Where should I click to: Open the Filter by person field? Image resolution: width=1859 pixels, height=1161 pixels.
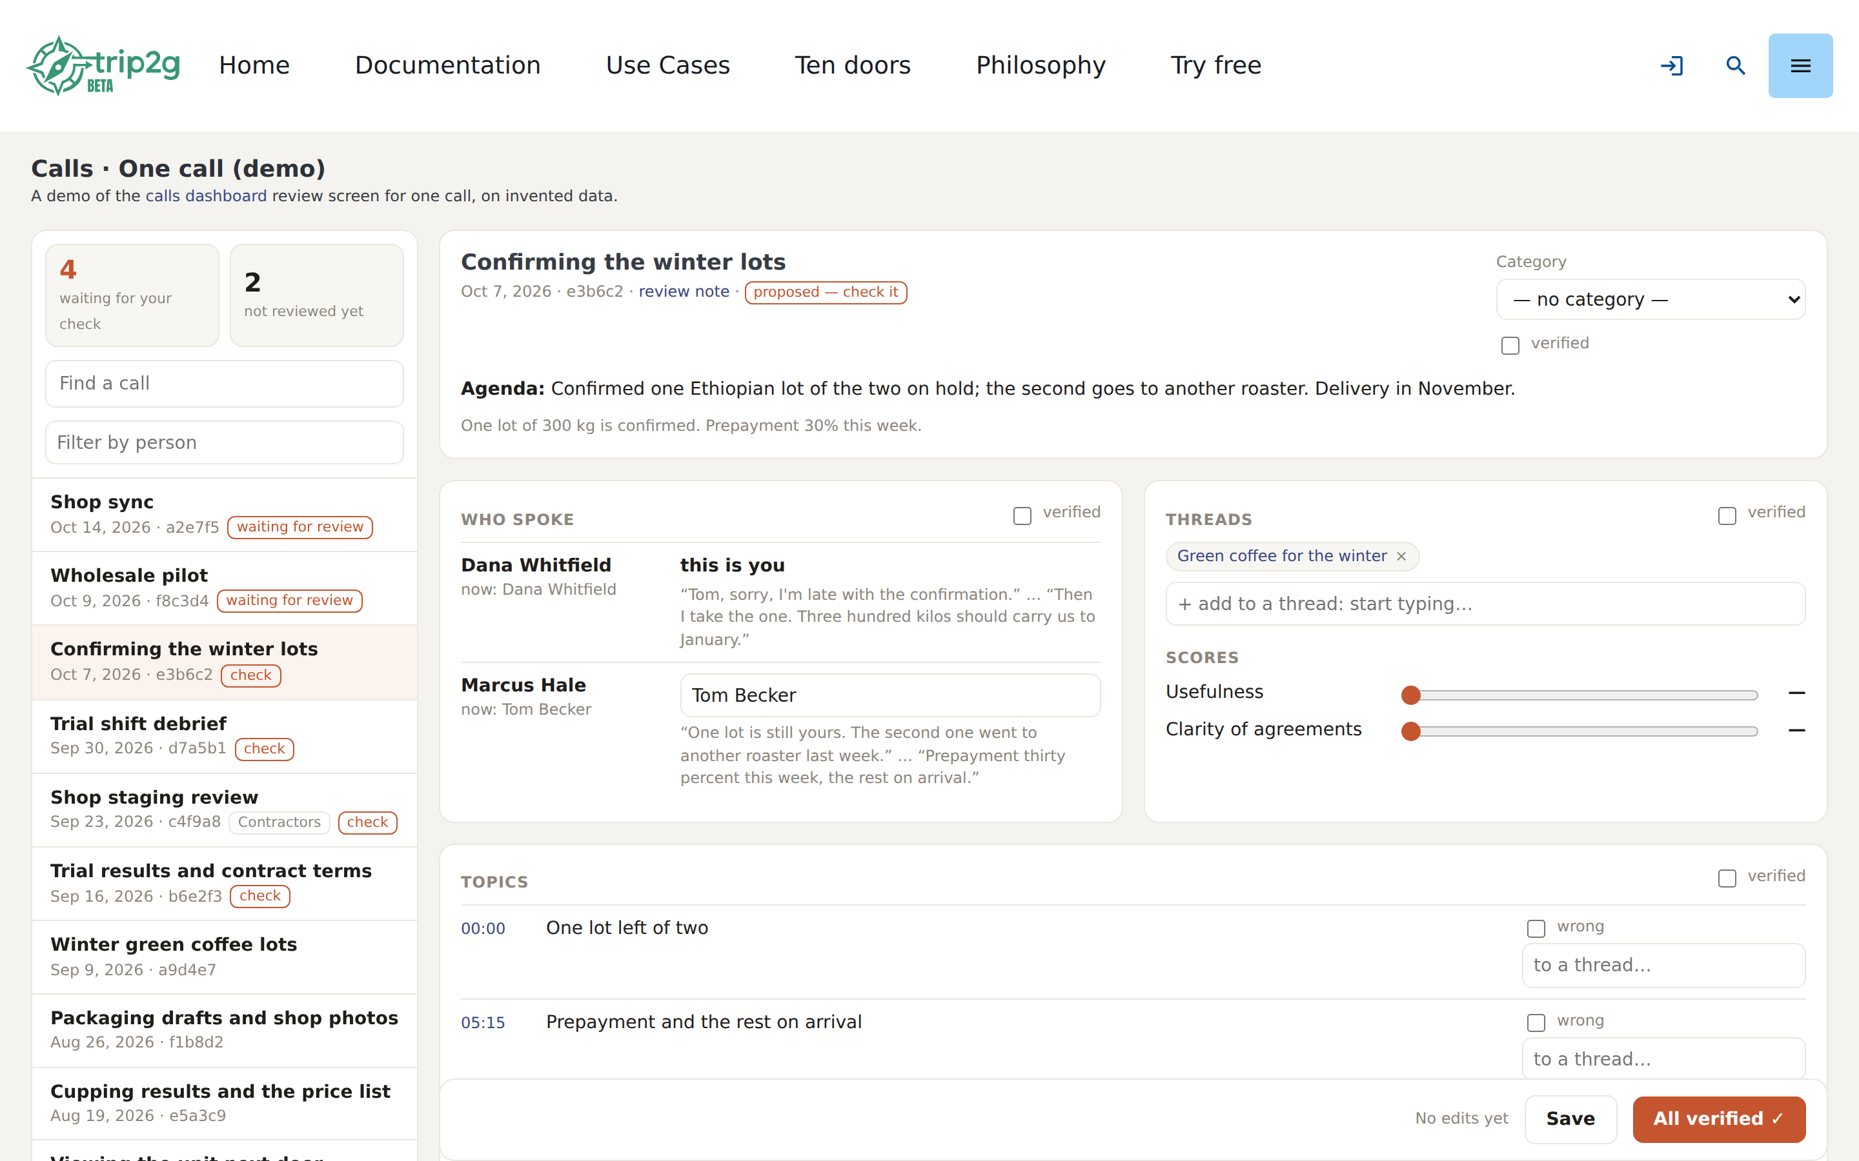point(225,442)
